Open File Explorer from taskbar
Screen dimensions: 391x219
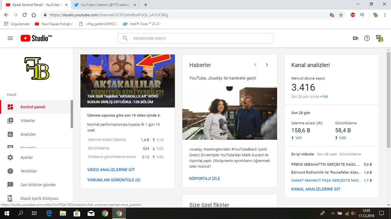63,213
